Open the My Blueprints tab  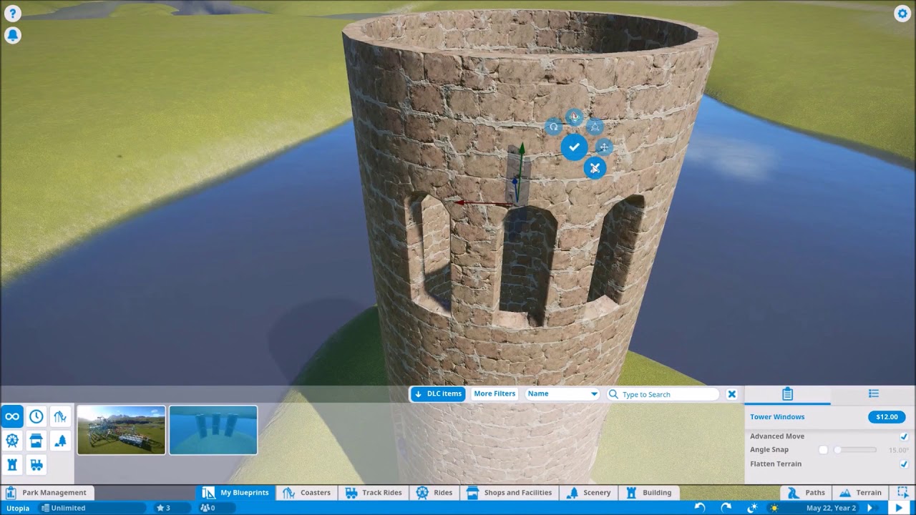coord(236,492)
